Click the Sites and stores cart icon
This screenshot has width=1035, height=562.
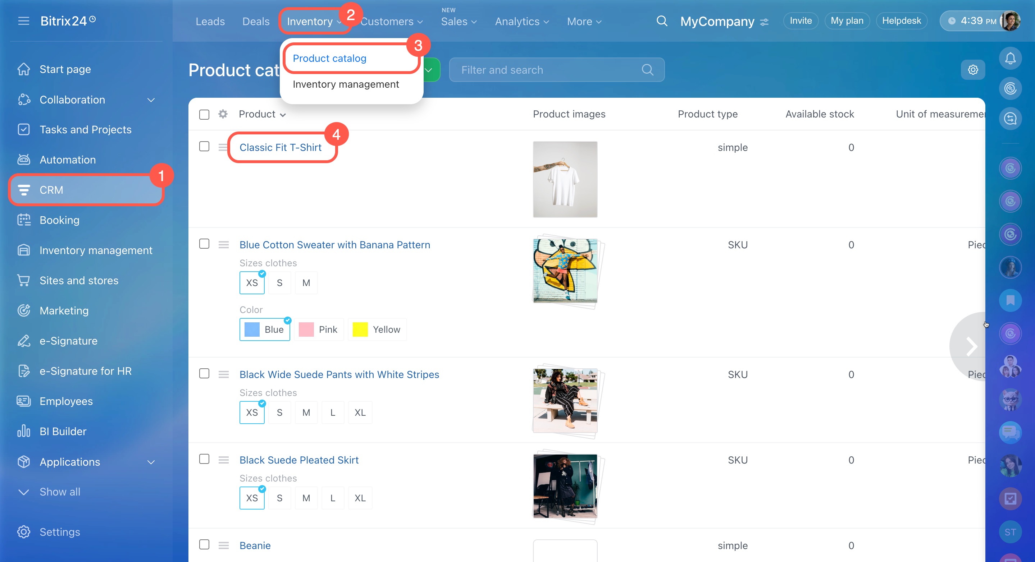pyautogui.click(x=24, y=280)
